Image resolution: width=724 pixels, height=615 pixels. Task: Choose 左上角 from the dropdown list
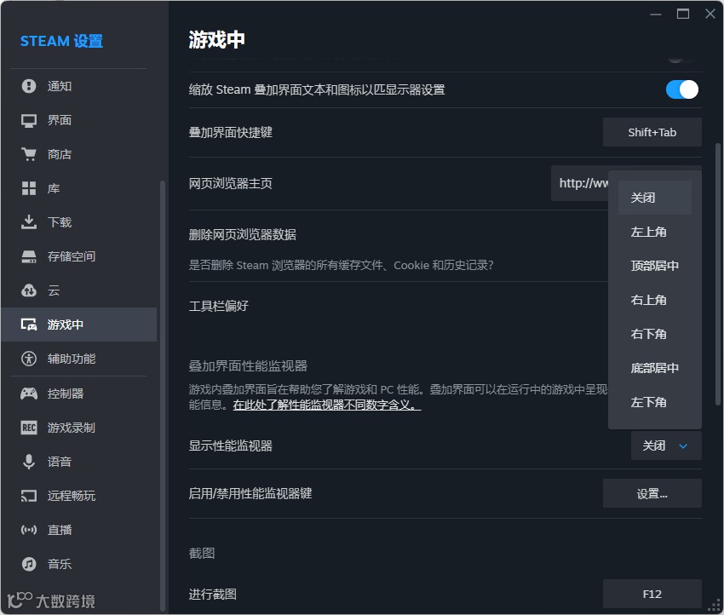point(655,232)
